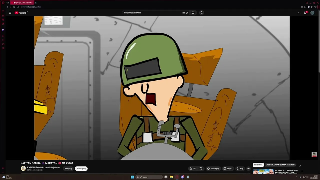This screenshot has height=180, width=320.
Task: Focus the address bar showing youtube.com/watch
Action: (31, 7)
